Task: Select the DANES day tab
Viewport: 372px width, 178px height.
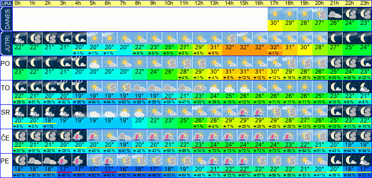Action: coord(6,19)
